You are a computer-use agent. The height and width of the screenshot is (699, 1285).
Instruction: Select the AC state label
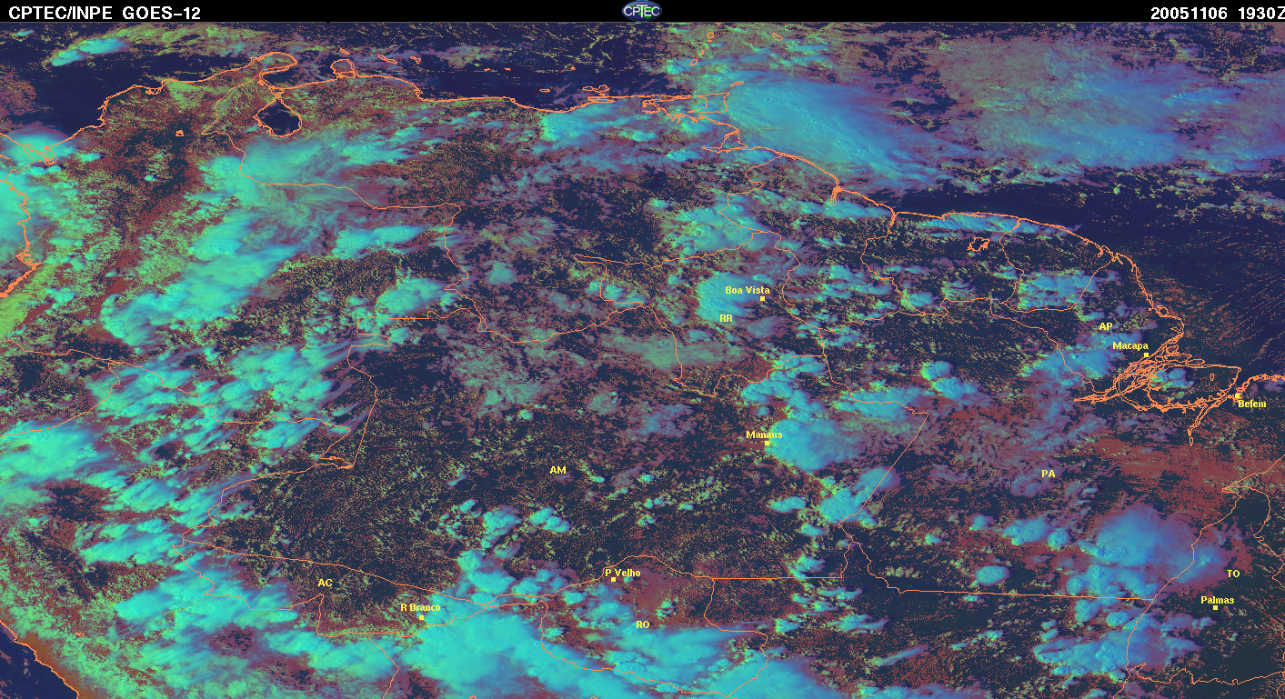click(325, 582)
